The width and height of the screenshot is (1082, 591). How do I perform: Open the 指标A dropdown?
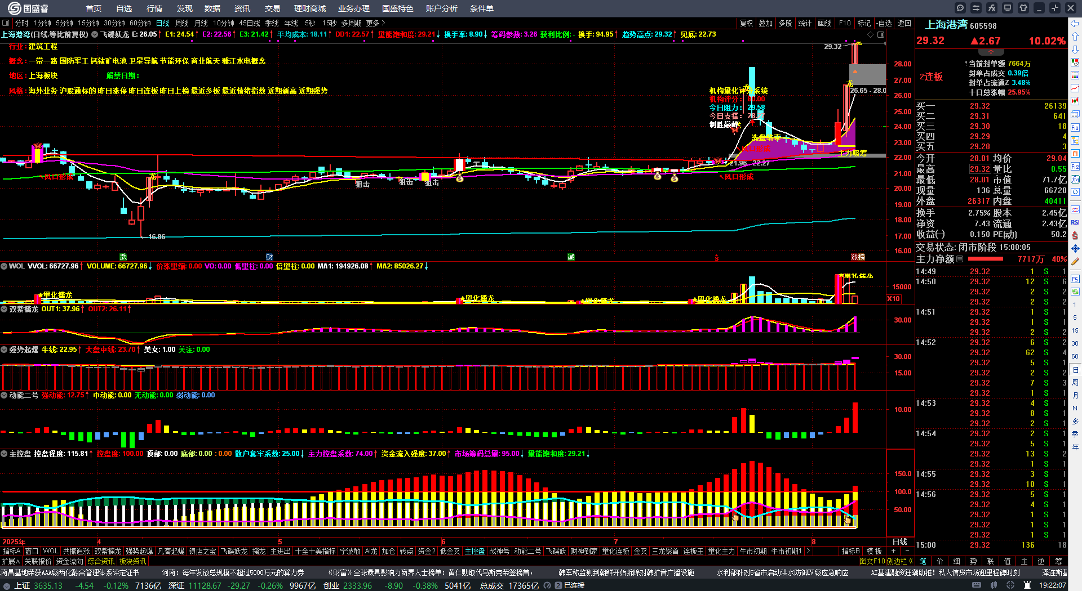pos(11,551)
